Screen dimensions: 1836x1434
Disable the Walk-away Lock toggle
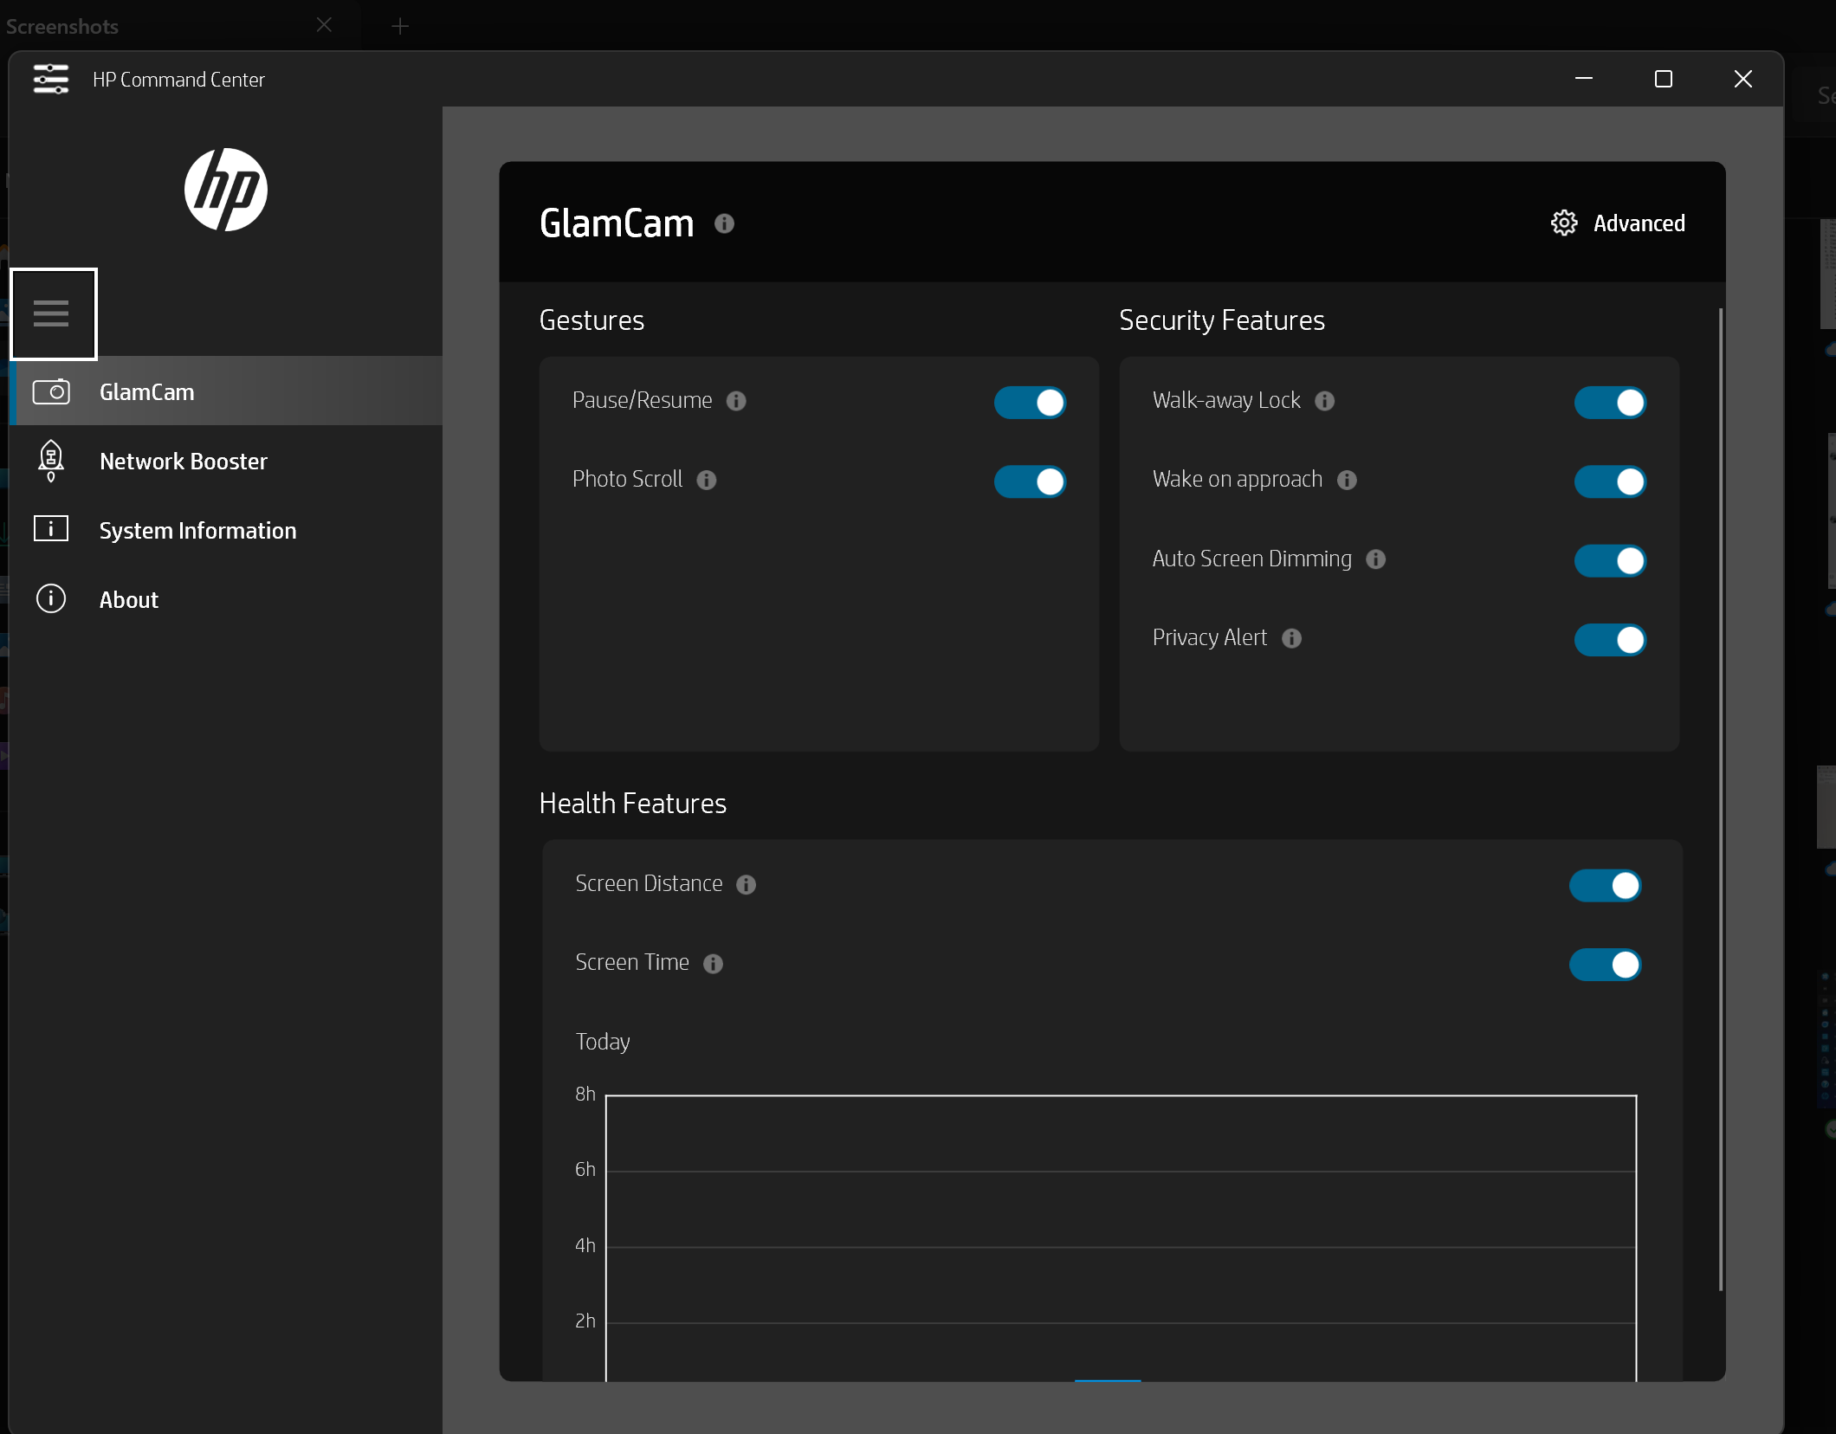[1610, 403]
